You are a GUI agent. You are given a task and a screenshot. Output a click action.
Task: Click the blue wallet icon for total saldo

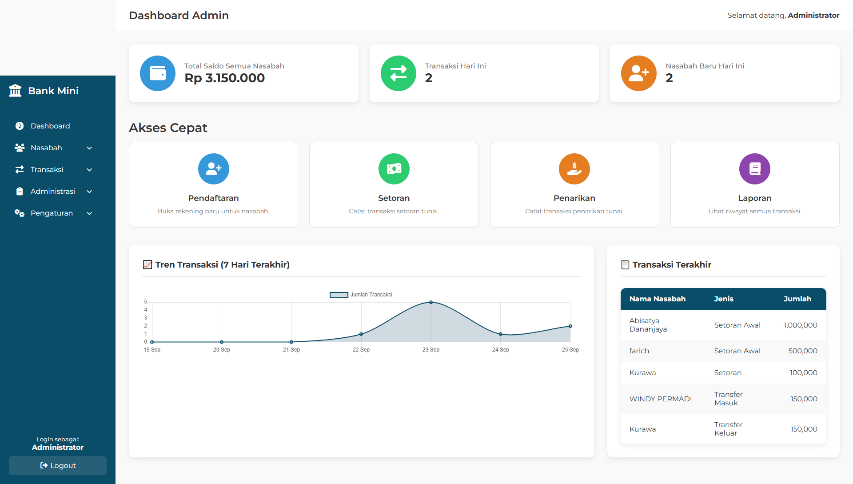(158, 73)
